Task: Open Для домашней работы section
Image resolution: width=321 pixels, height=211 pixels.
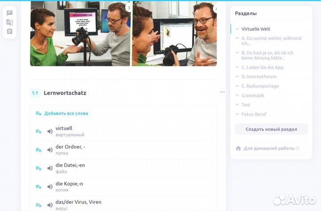Action: point(269,148)
